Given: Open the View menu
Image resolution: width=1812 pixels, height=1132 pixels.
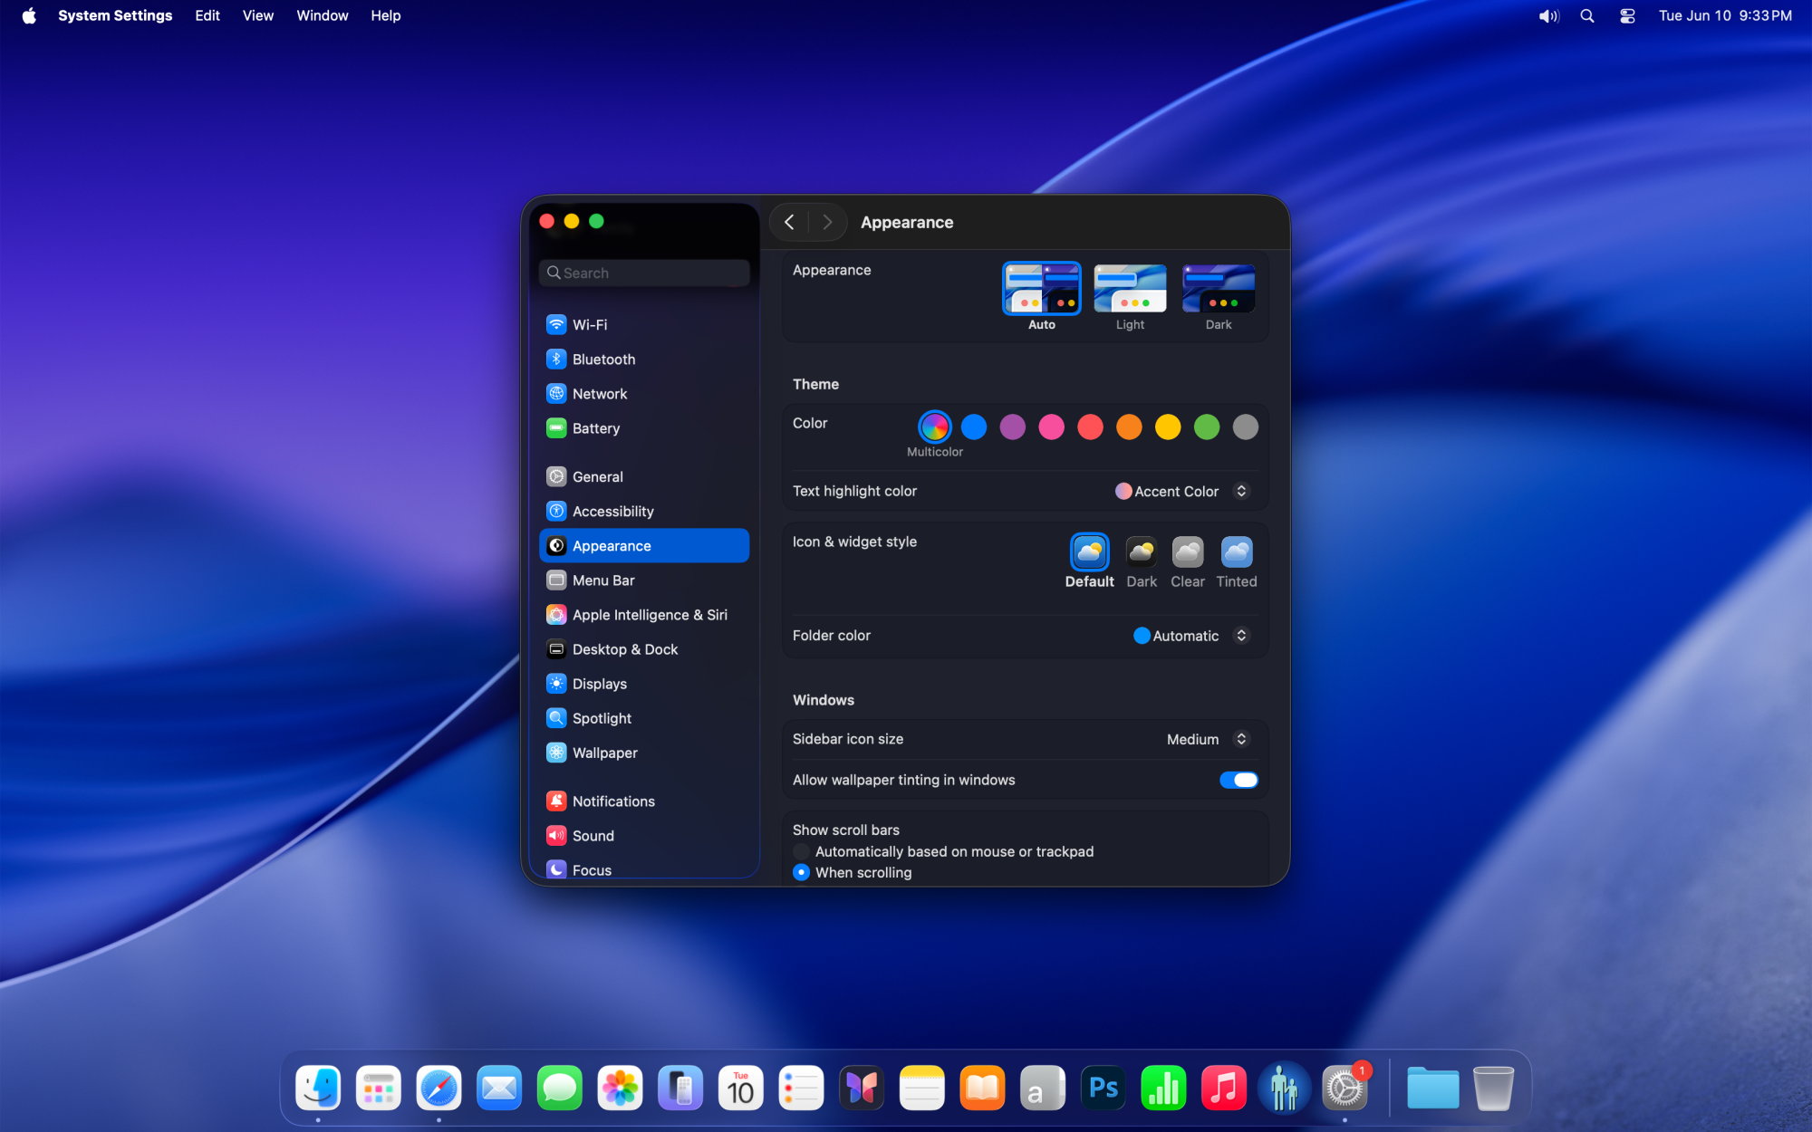Looking at the screenshot, I should pos(258,15).
